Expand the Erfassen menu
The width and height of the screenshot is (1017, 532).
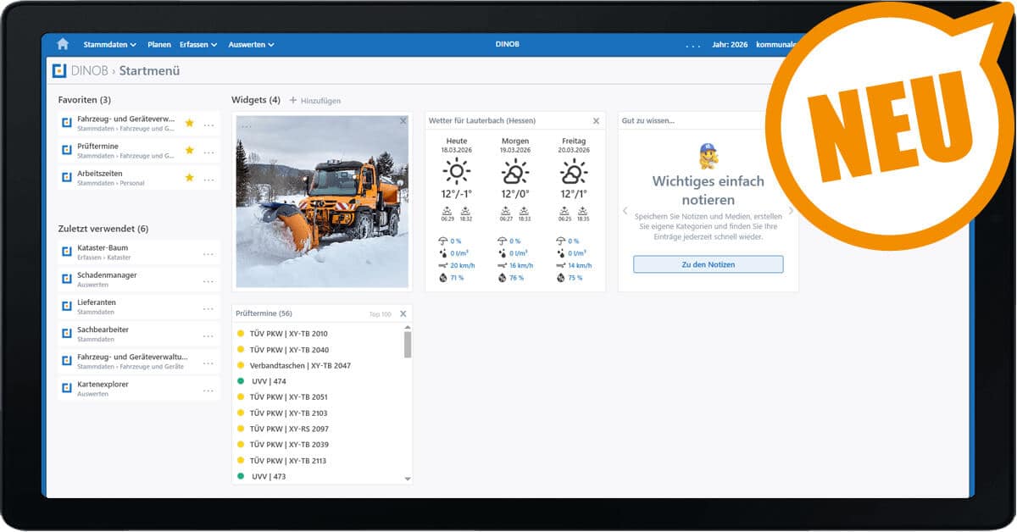pyautogui.click(x=198, y=45)
